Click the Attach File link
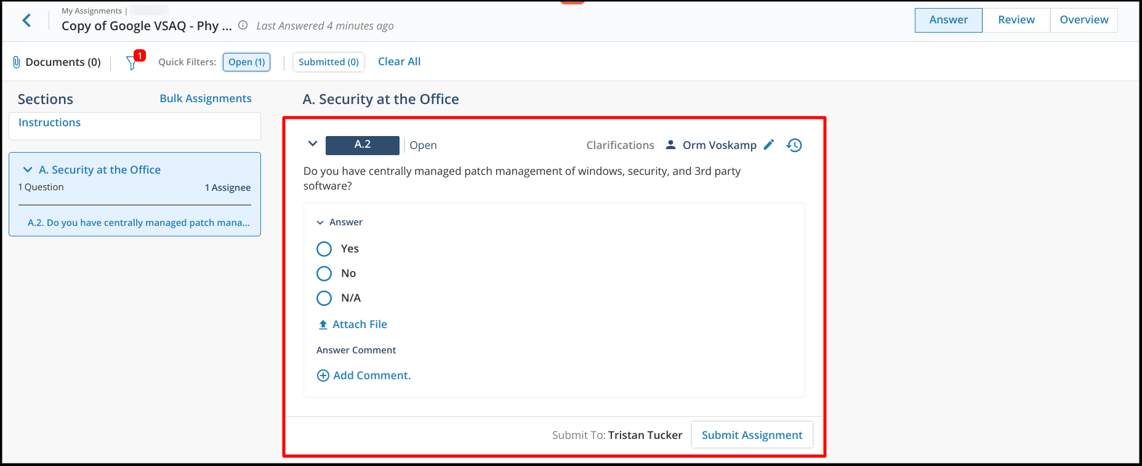1142x466 pixels. (360, 324)
